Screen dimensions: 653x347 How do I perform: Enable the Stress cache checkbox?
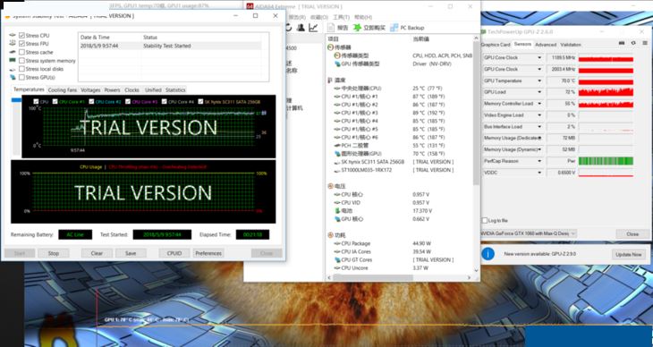click(x=21, y=52)
